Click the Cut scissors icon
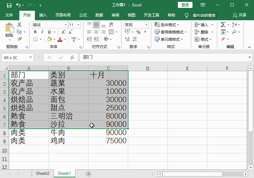The width and height of the screenshot is (254, 178). point(19,25)
